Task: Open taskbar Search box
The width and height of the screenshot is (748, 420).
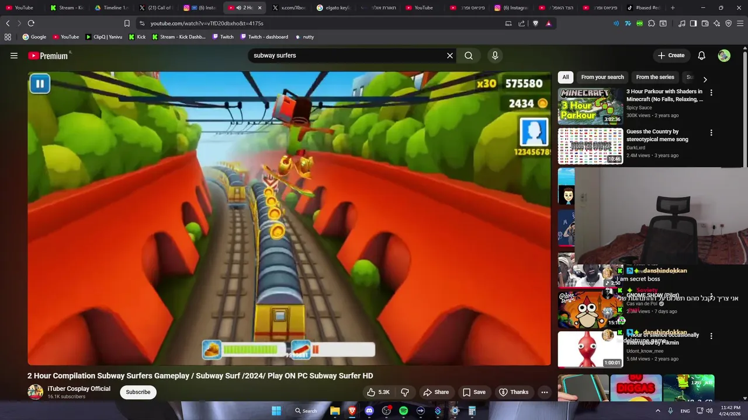Action: tap(306, 411)
